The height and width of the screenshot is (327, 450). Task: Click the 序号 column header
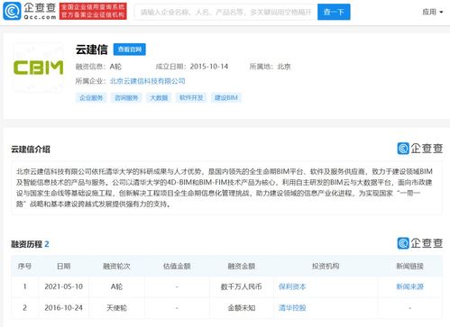point(24,266)
